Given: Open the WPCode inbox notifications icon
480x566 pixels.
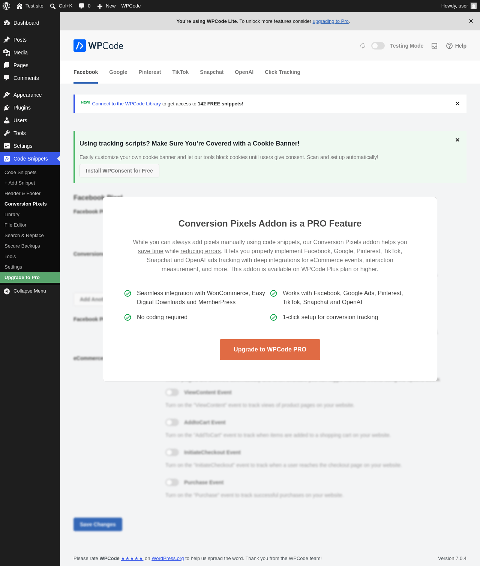Looking at the screenshot, I should 435,46.
